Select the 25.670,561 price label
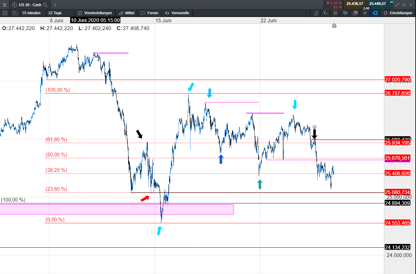 click(397, 158)
